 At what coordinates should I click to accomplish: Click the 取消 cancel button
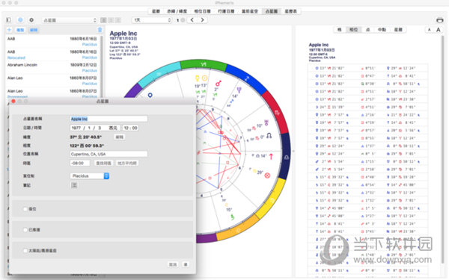[x=173, y=264]
